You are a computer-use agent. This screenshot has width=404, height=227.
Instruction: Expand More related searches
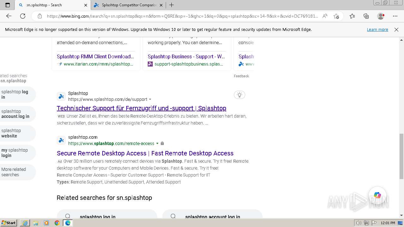(x=17, y=172)
